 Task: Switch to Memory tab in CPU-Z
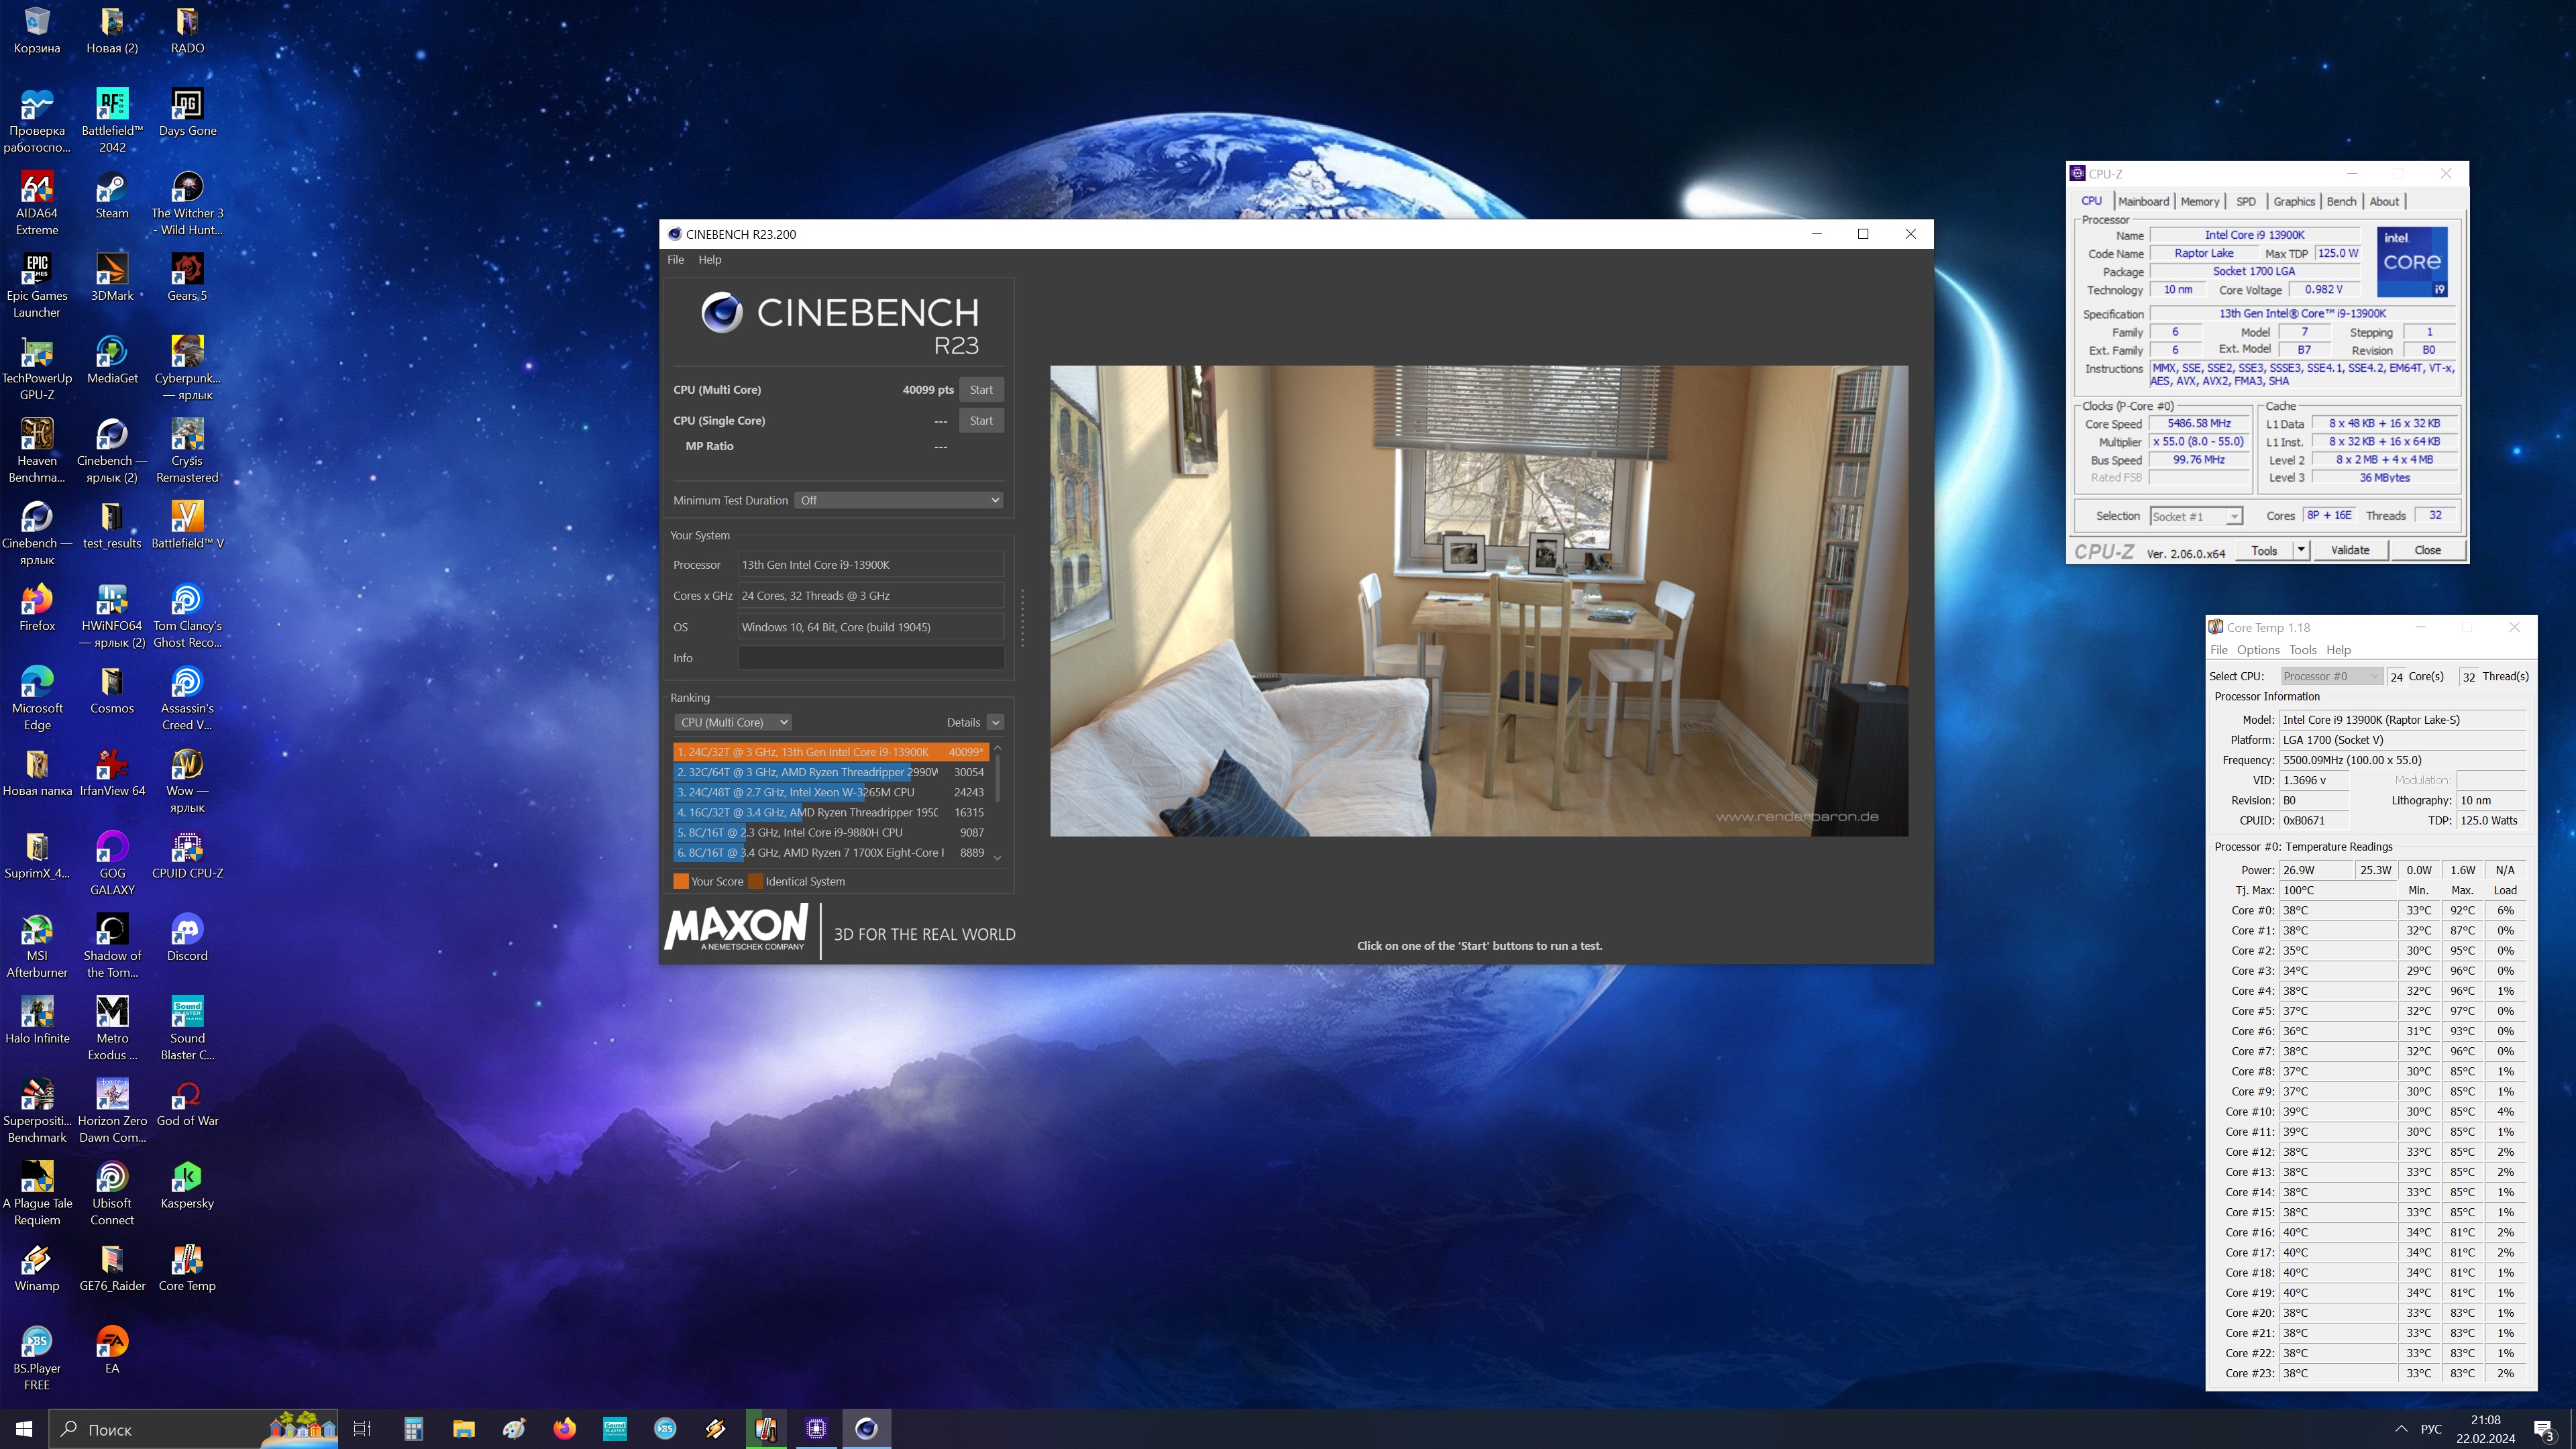coord(2199,201)
